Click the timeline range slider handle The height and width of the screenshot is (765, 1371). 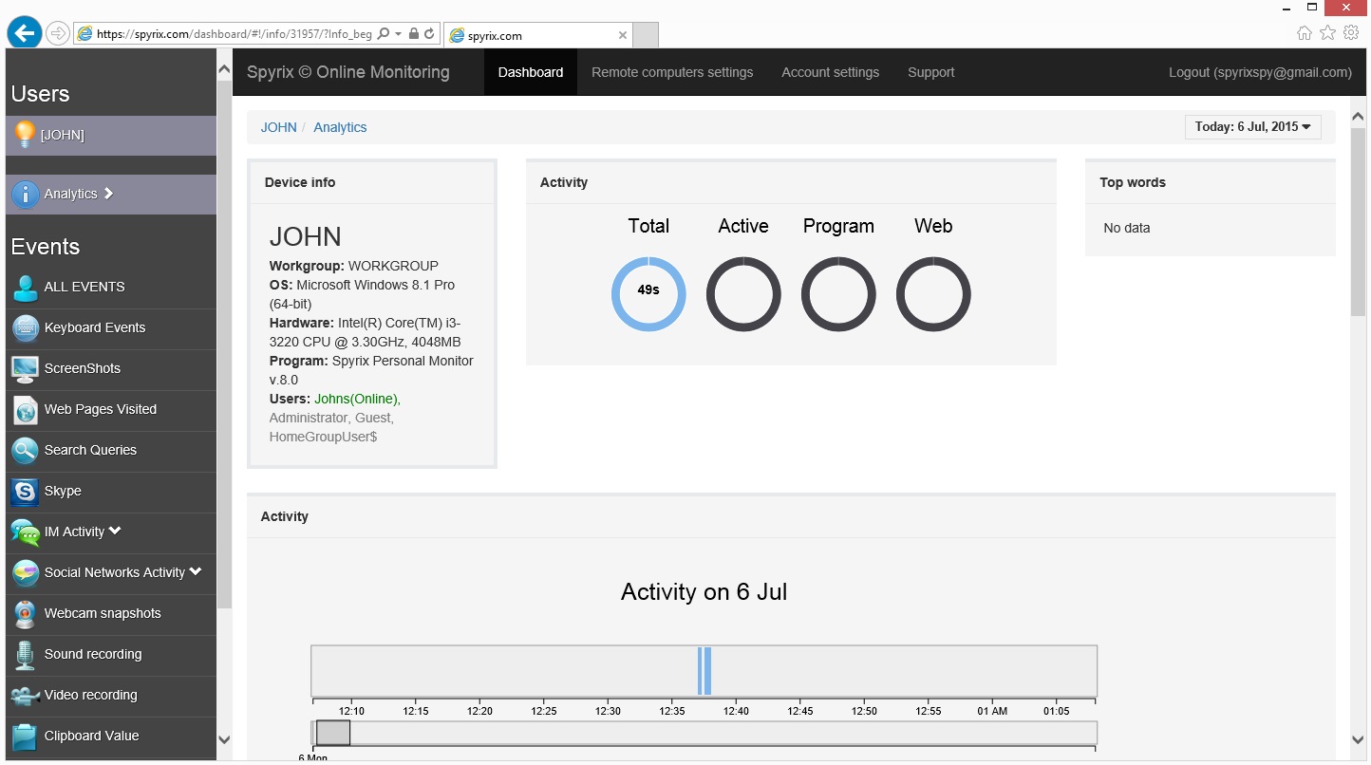click(x=332, y=733)
